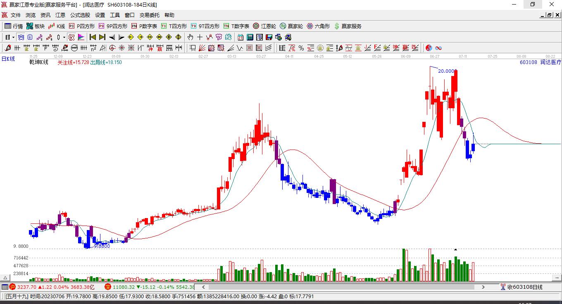Click the Shenzhen index 11080.32 status entry
562x304 pixels.
149,287
